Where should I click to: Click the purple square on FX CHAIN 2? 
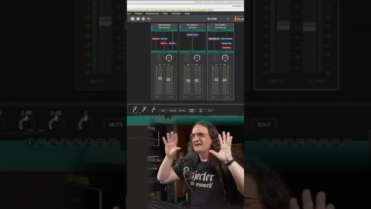(180, 27)
